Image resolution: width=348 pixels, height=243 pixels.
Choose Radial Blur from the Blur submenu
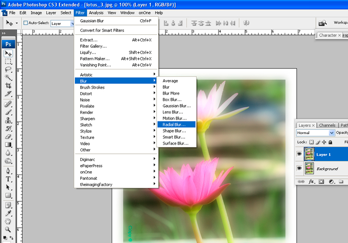pos(174,124)
